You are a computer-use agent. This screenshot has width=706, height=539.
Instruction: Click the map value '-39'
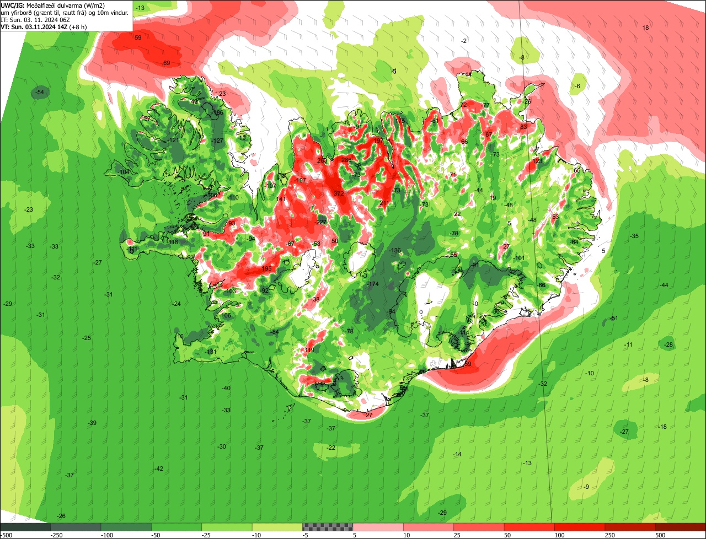click(92, 423)
